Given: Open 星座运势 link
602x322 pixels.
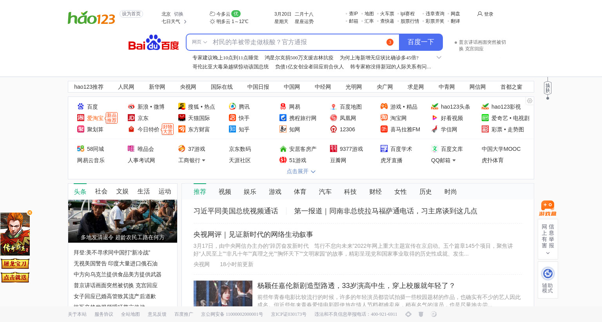Looking at the screenshot, I should coord(304,21).
